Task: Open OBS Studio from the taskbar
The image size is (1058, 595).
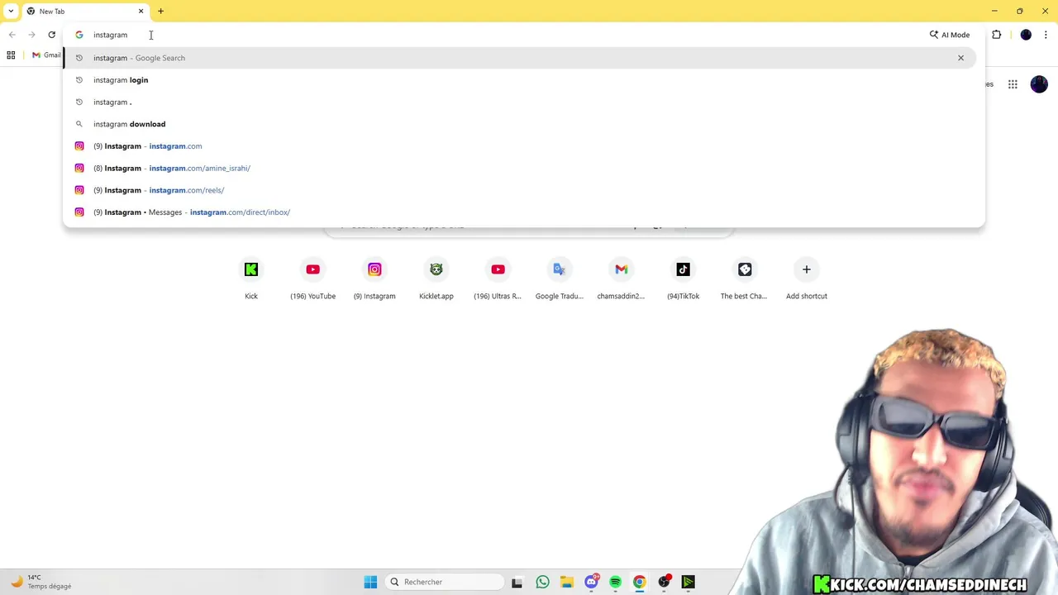Action: (664, 582)
